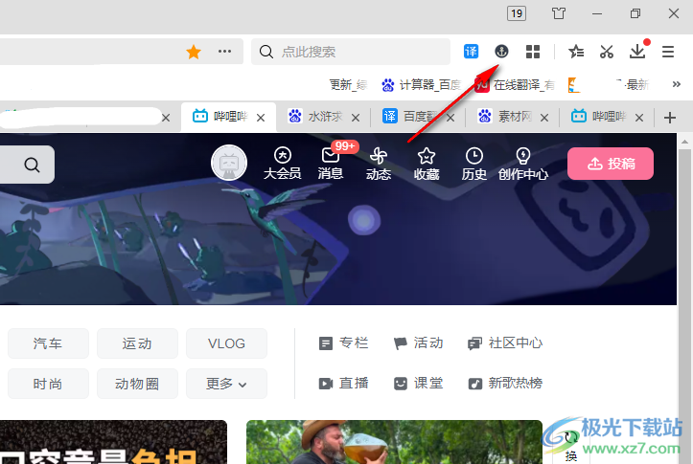This screenshot has width=693, height=464.
Task: Select the 时尚 category
Action: 48,384
